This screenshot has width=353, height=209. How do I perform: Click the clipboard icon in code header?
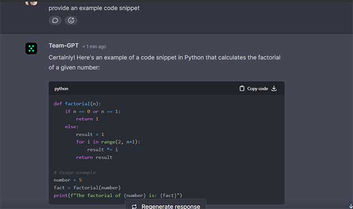[x=242, y=88]
